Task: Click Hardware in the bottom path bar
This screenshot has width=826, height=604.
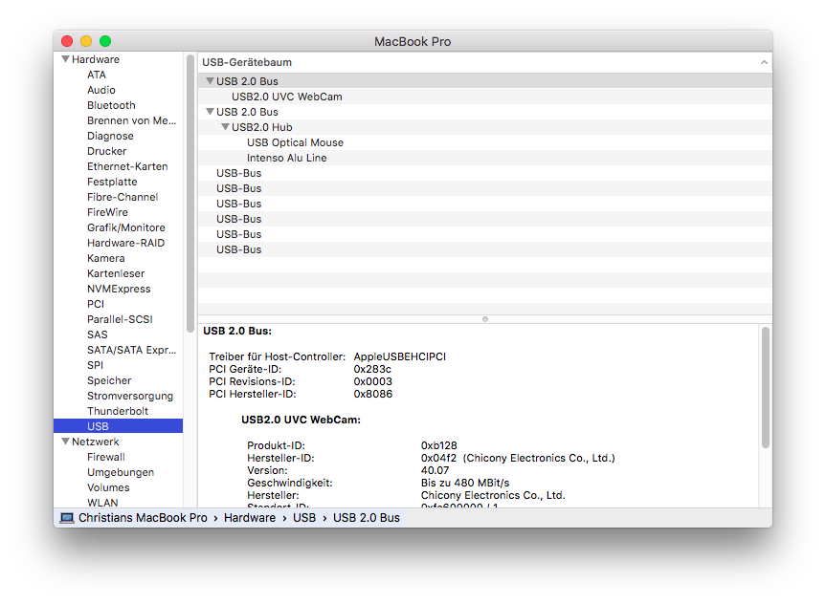Action: (250, 518)
